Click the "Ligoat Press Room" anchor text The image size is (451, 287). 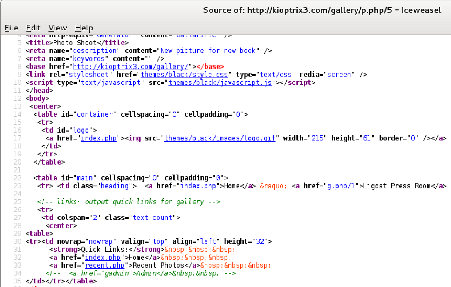(x=397, y=186)
